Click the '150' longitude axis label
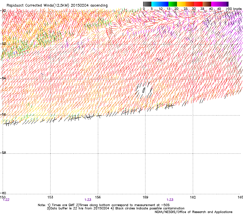This screenshot has width=243, height=214. [x=3, y=197]
